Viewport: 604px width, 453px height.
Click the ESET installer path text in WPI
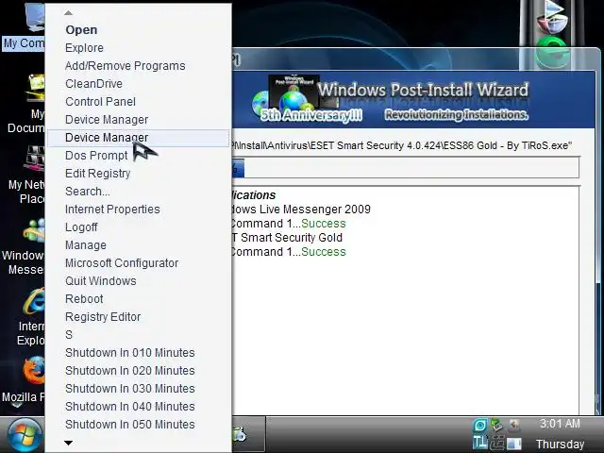[x=402, y=145]
